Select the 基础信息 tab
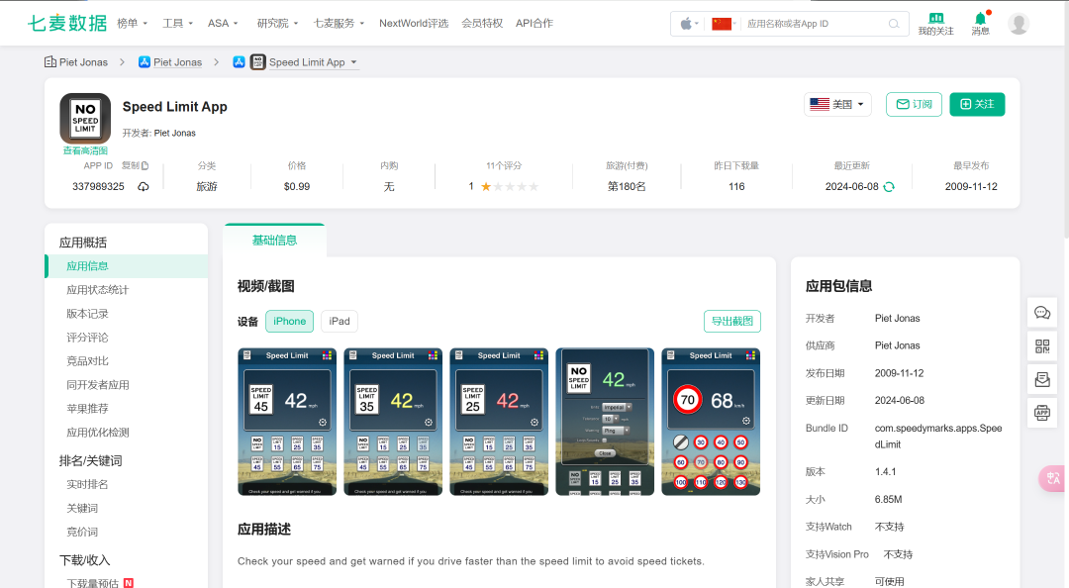This screenshot has width=1069, height=588. click(274, 241)
